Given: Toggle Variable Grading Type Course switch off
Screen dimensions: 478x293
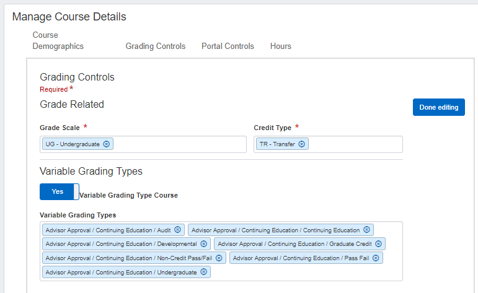Looking at the screenshot, I should 59,192.
